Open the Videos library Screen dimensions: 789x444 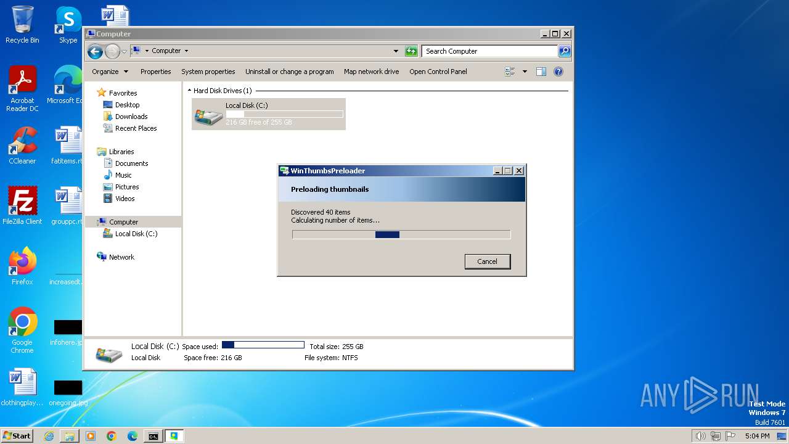tap(125, 199)
